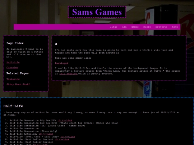This screenshot has height=145, width=194.
Task: Open the projects nav item
Action: tap(161, 27)
